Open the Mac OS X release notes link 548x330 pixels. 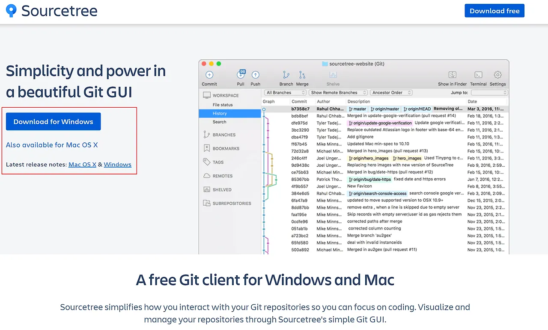(x=82, y=165)
